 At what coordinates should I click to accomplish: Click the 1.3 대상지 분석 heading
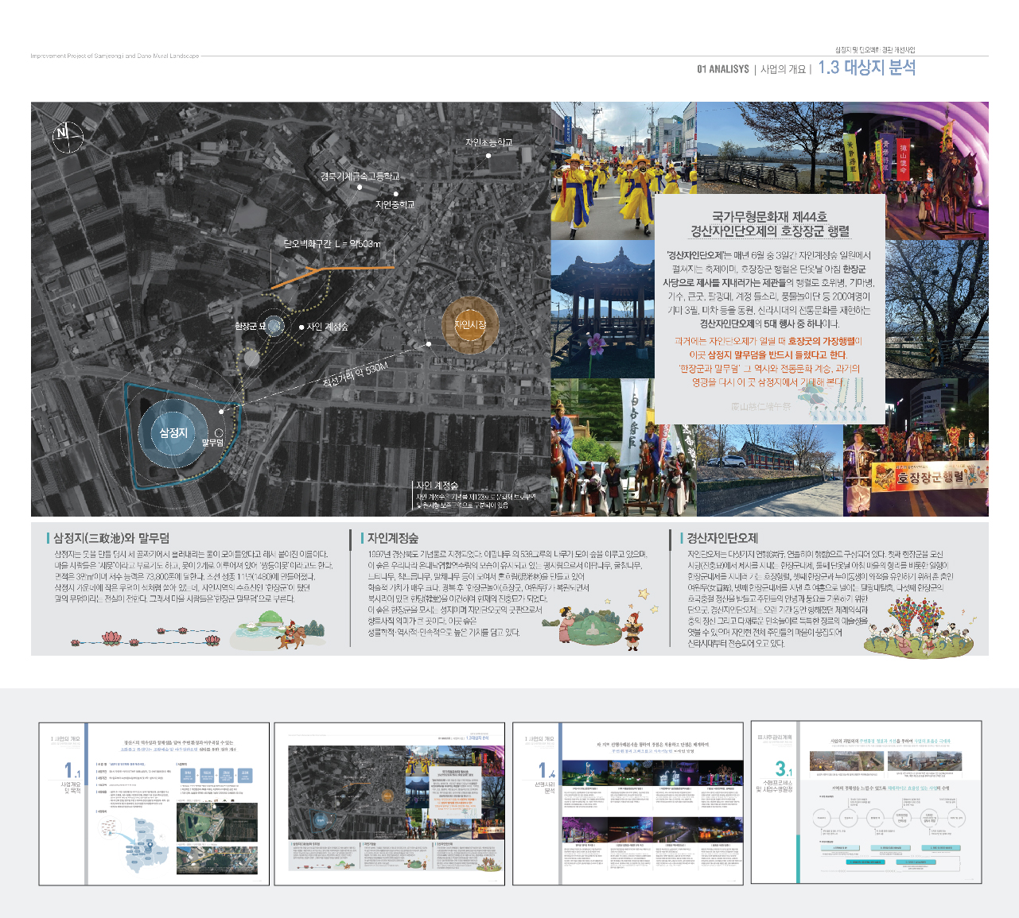(x=866, y=68)
